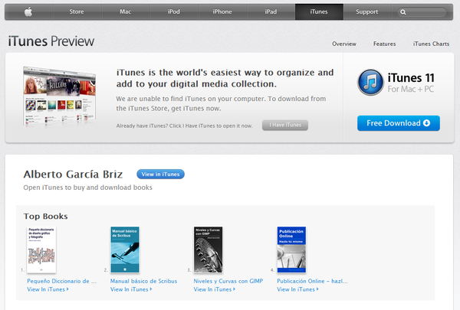This screenshot has width=460, height=310.
Task: Open the Mac menu item
Action: coord(125,11)
